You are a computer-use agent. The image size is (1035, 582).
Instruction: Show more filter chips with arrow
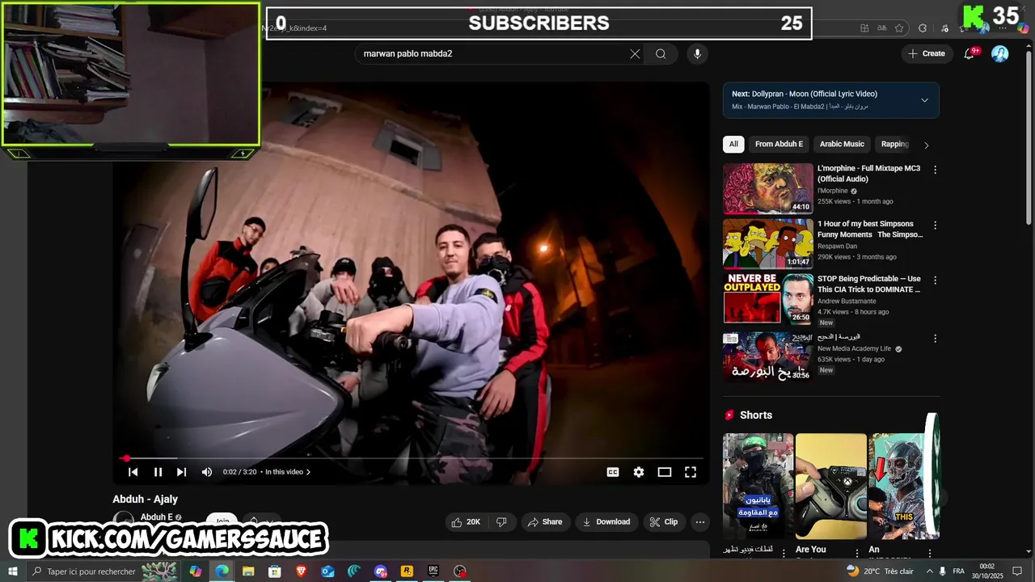point(927,145)
